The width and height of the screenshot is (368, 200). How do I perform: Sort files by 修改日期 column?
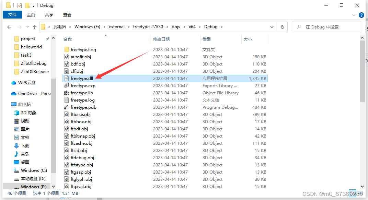pyautogui.click(x=161, y=39)
